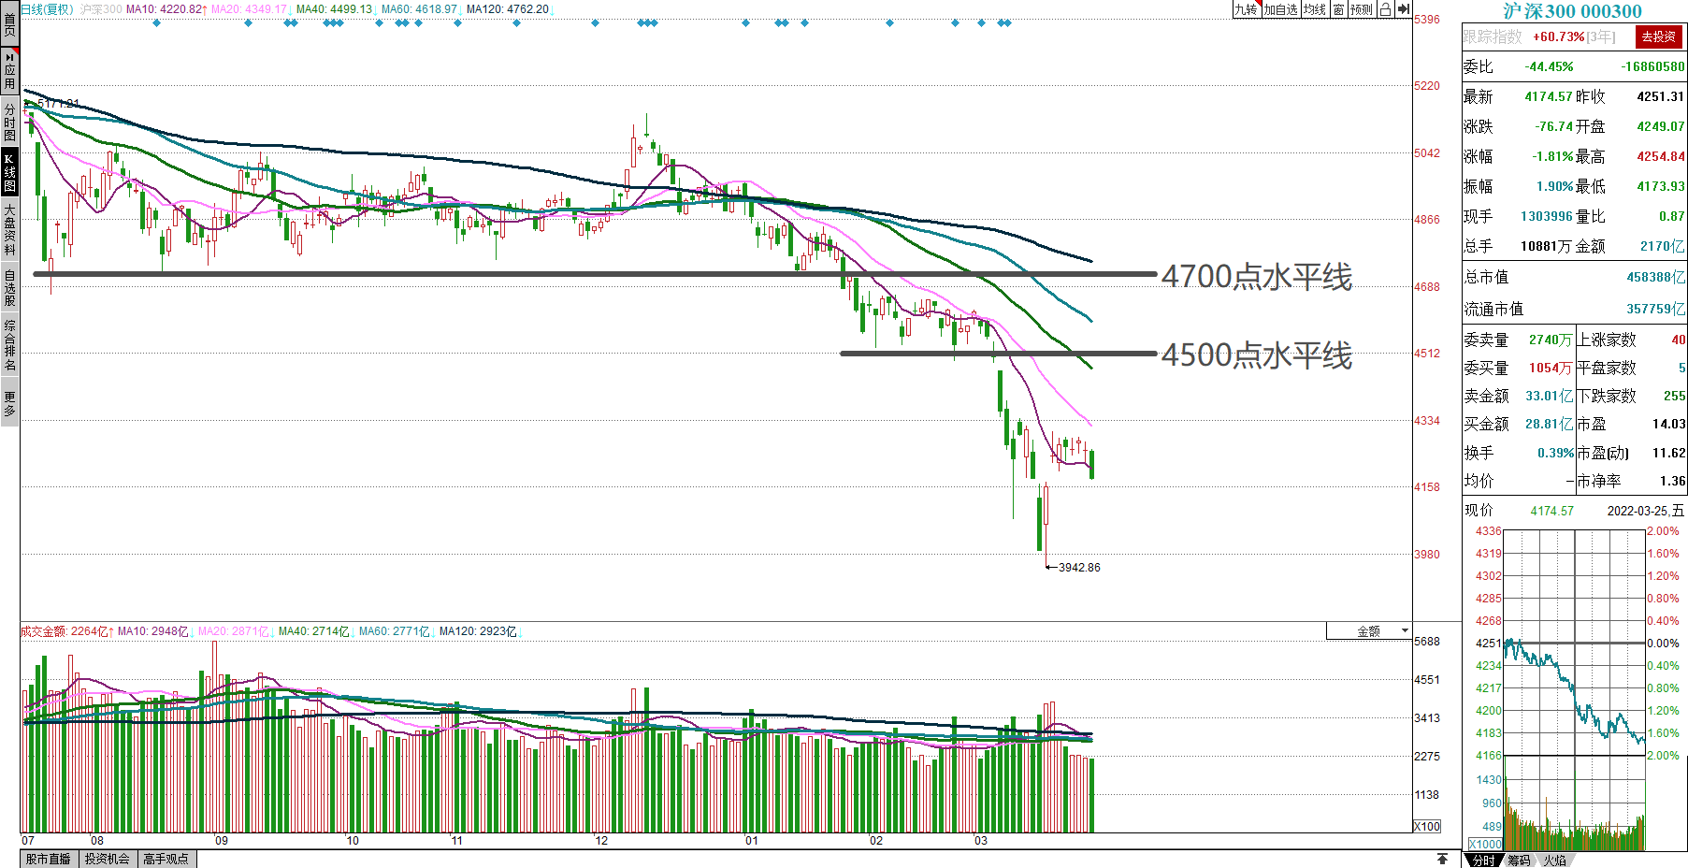Open the 应用 sidebar item
Screen dimensions: 1688x868
pos(9,71)
